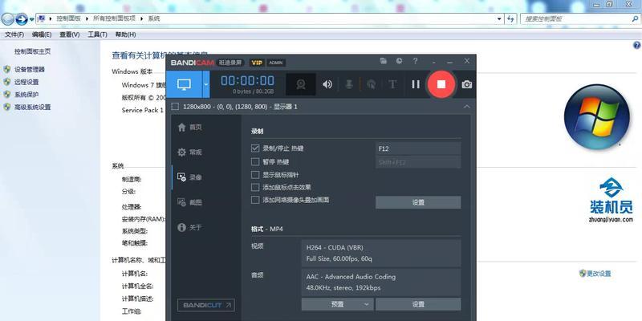Viewport: 642px width, 321px height.
Task: Enable 显示鼠标指针 checkbox
Action: 255,175
